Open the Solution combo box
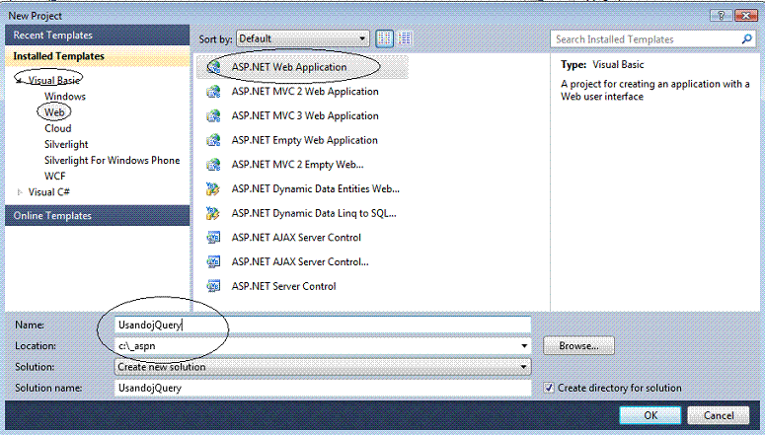This screenshot has height=435, width=765. [323, 367]
